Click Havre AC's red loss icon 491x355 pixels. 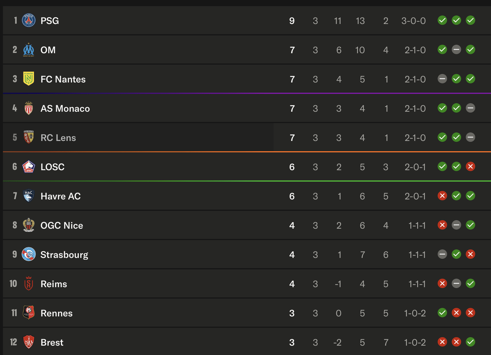[x=442, y=196]
